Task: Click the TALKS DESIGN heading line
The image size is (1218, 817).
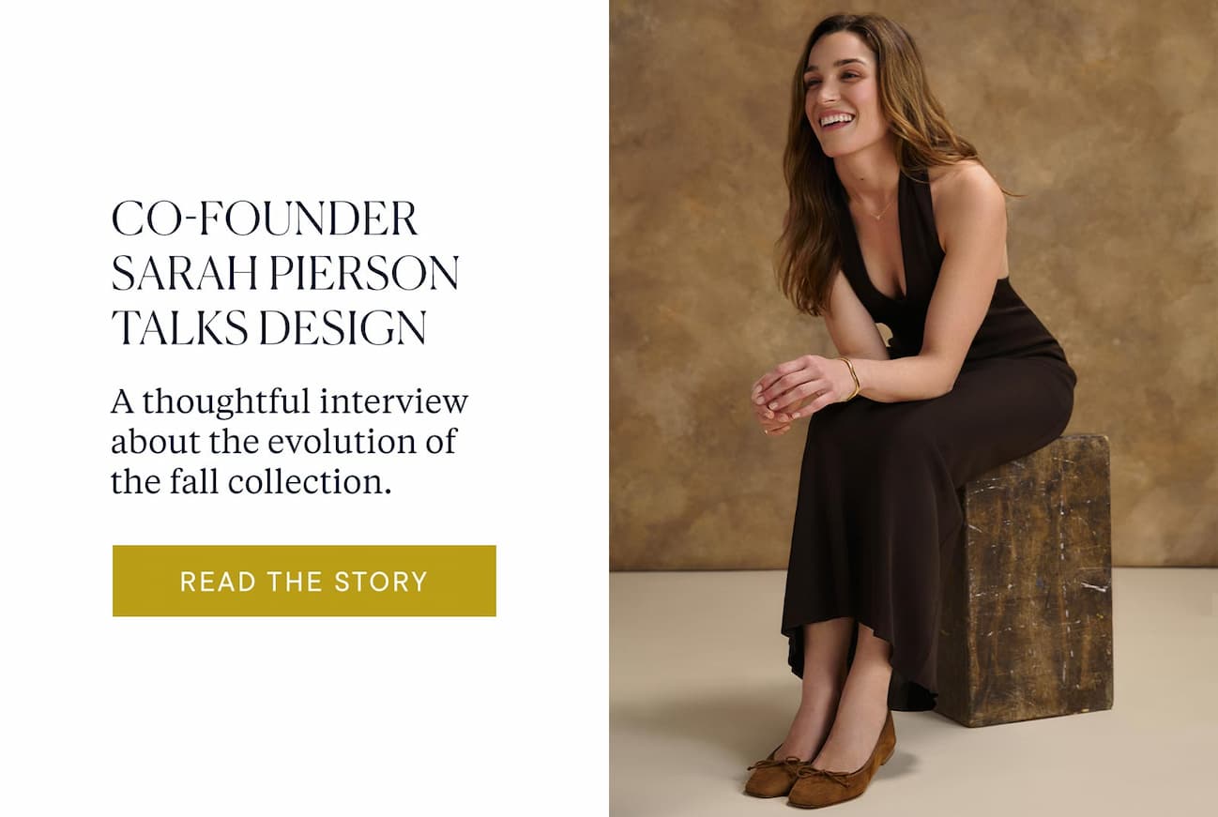Action: tap(269, 327)
